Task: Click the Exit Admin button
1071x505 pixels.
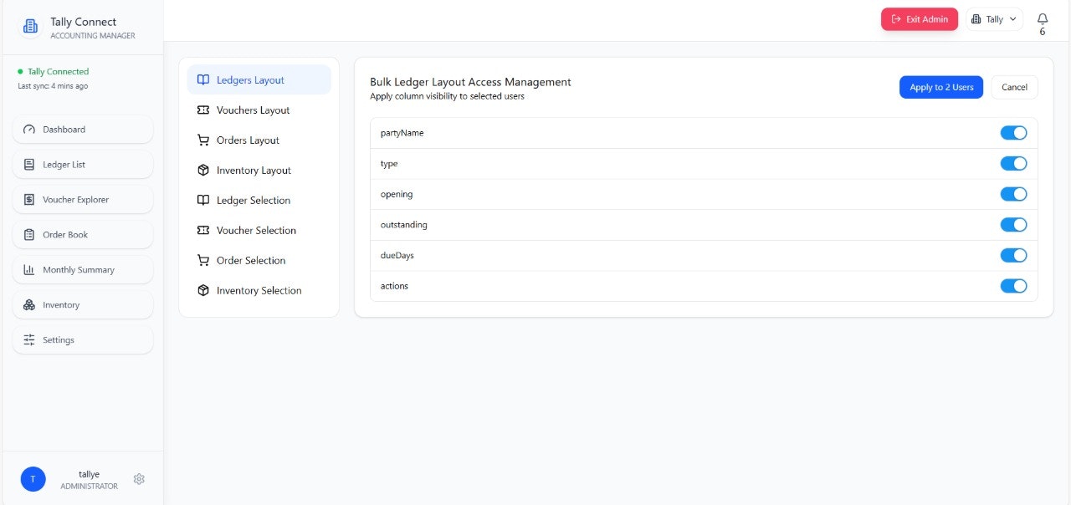Action: pyautogui.click(x=920, y=19)
